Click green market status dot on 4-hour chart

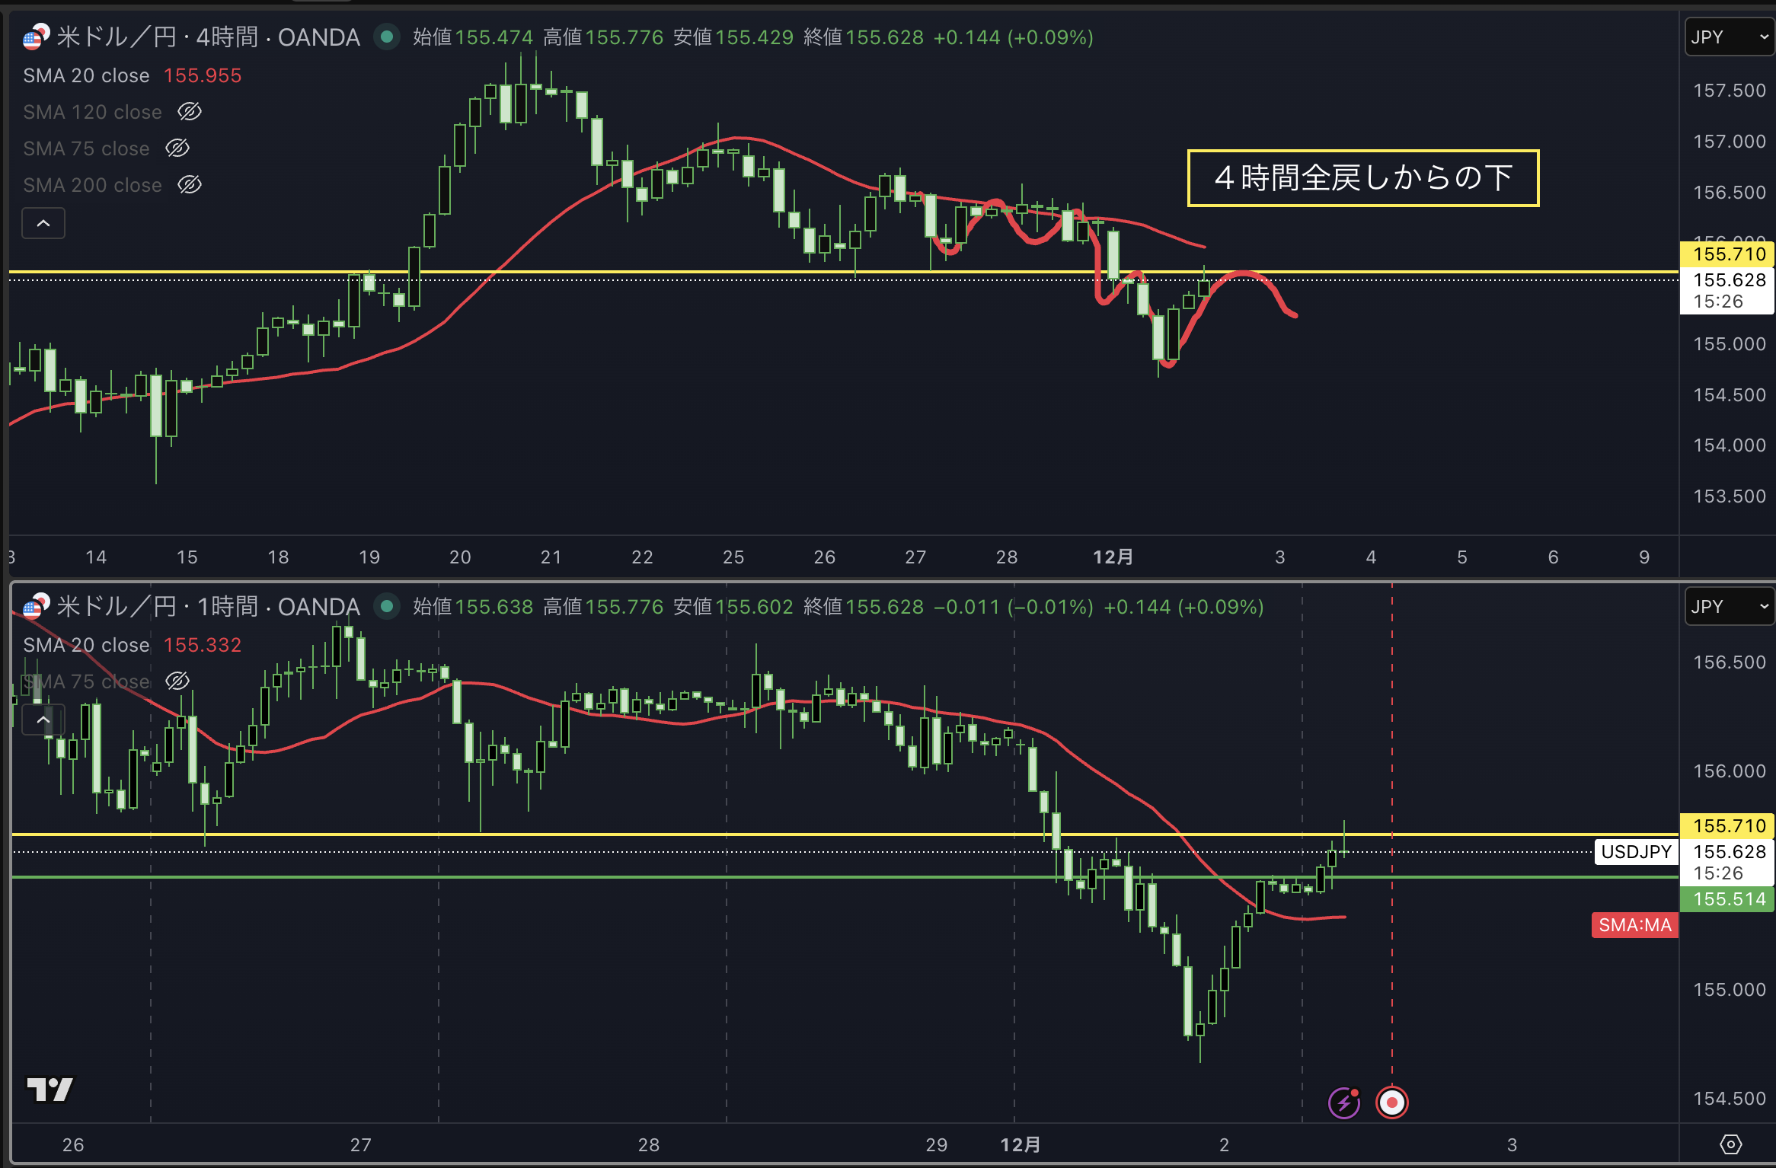tap(387, 37)
